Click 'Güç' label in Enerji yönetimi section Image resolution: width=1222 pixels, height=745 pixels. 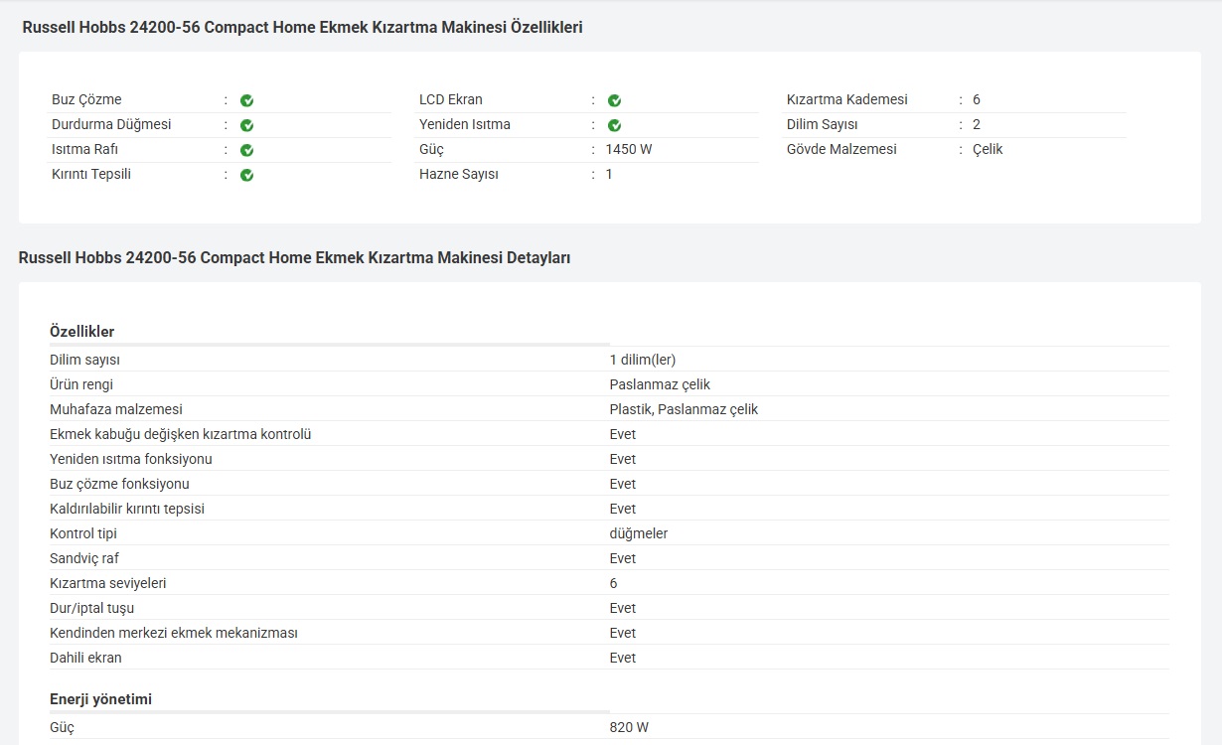coord(62,727)
